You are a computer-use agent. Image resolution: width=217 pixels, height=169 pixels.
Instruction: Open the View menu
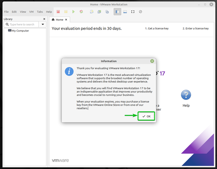click(x=23, y=12)
